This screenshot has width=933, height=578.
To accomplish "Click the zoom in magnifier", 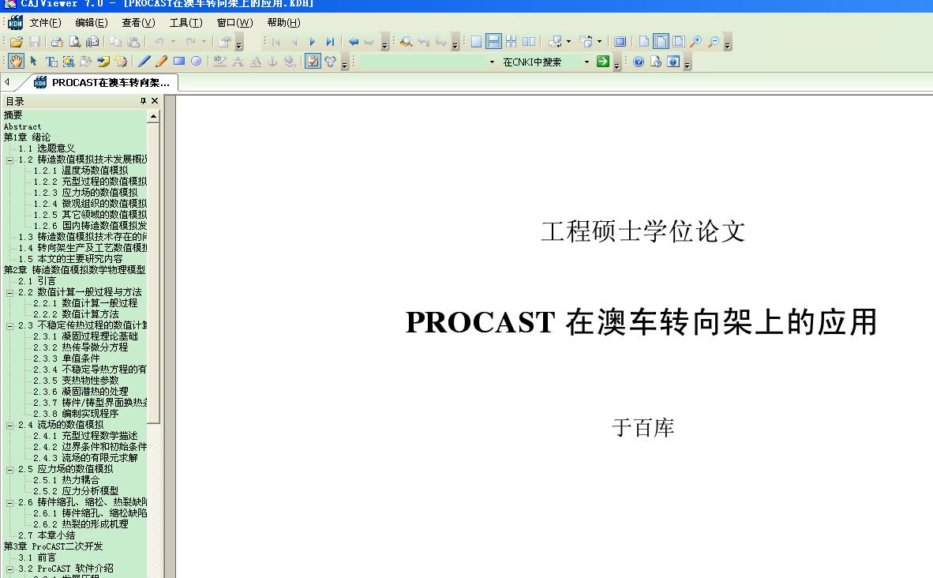I will 695,42.
